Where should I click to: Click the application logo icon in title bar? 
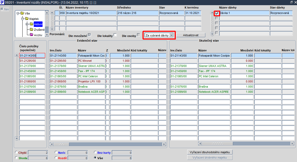(x=2, y=2)
